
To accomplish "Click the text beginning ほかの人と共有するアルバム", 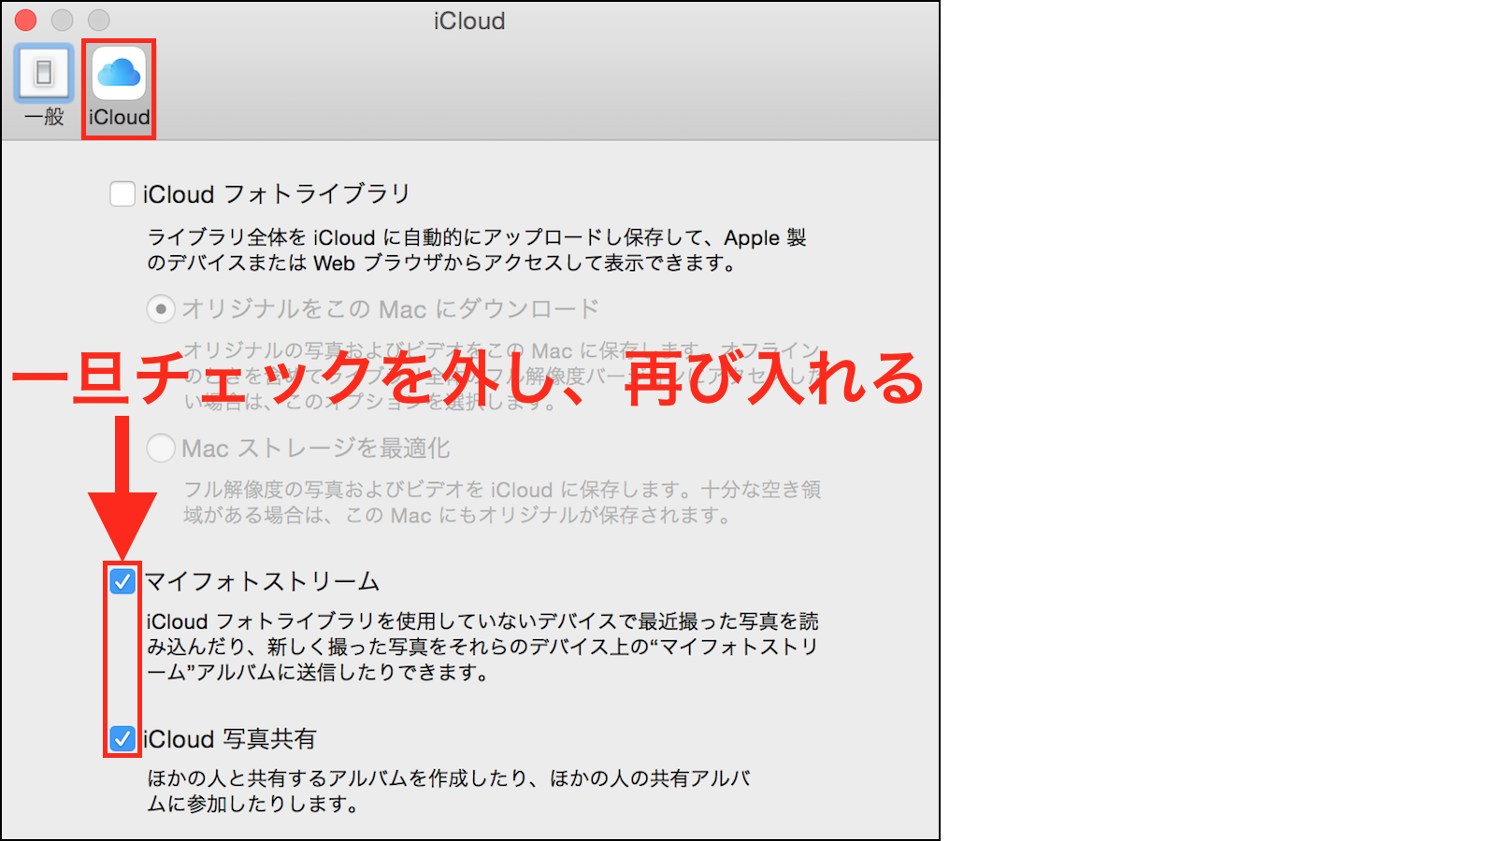I will click(449, 791).
